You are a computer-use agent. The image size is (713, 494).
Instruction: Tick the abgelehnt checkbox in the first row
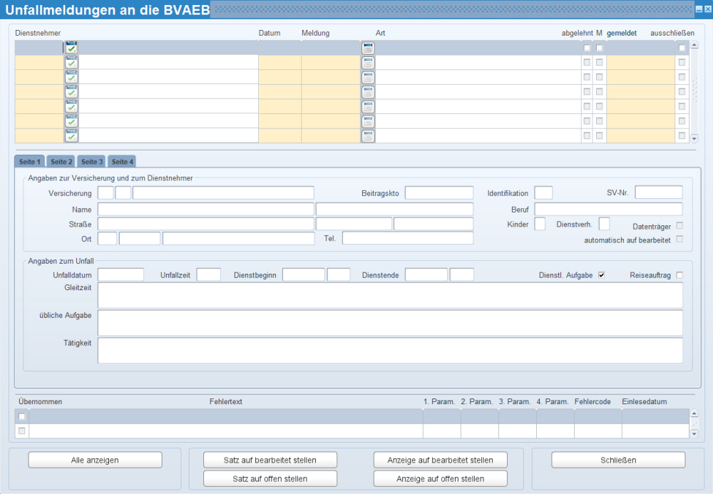(587, 48)
